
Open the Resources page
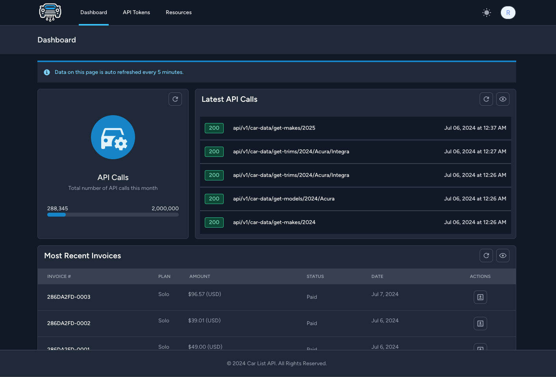pyautogui.click(x=178, y=12)
